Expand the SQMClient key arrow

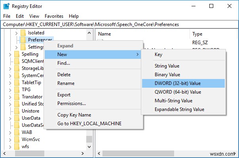point(11,61)
